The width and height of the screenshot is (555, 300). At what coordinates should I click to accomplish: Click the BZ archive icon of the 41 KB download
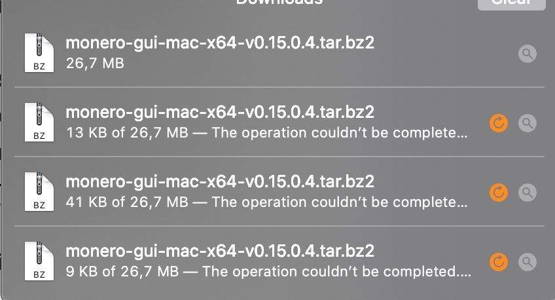pyautogui.click(x=39, y=192)
